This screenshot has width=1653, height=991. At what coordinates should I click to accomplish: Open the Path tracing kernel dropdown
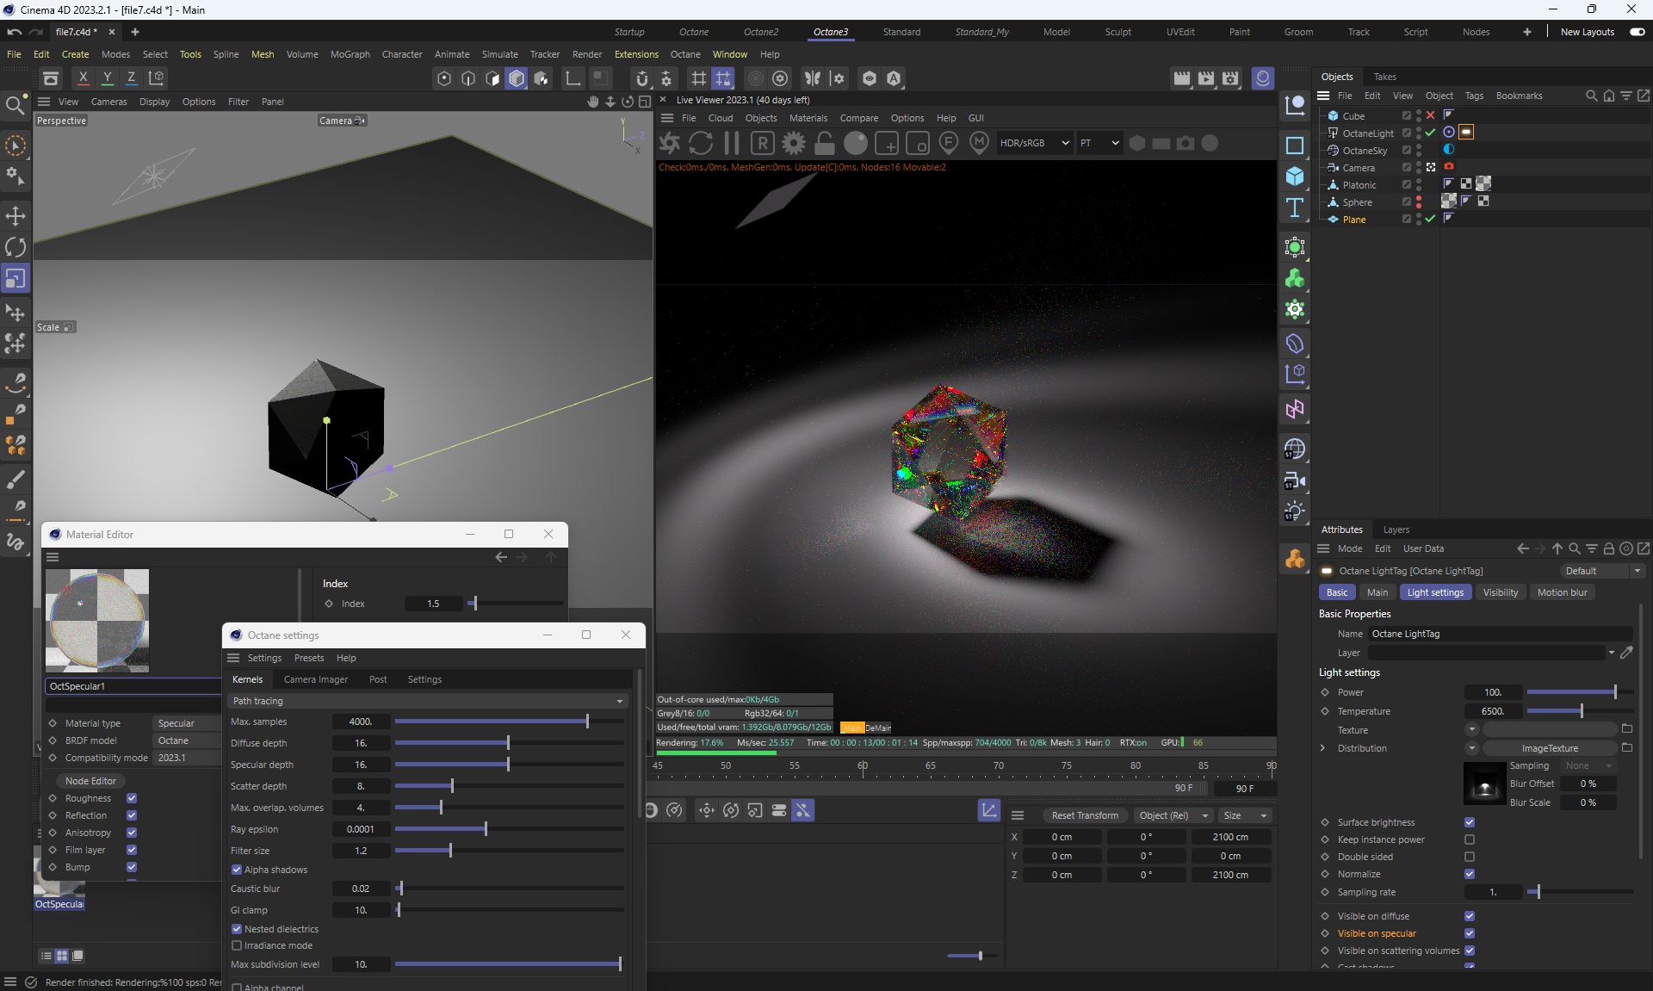[x=428, y=701]
